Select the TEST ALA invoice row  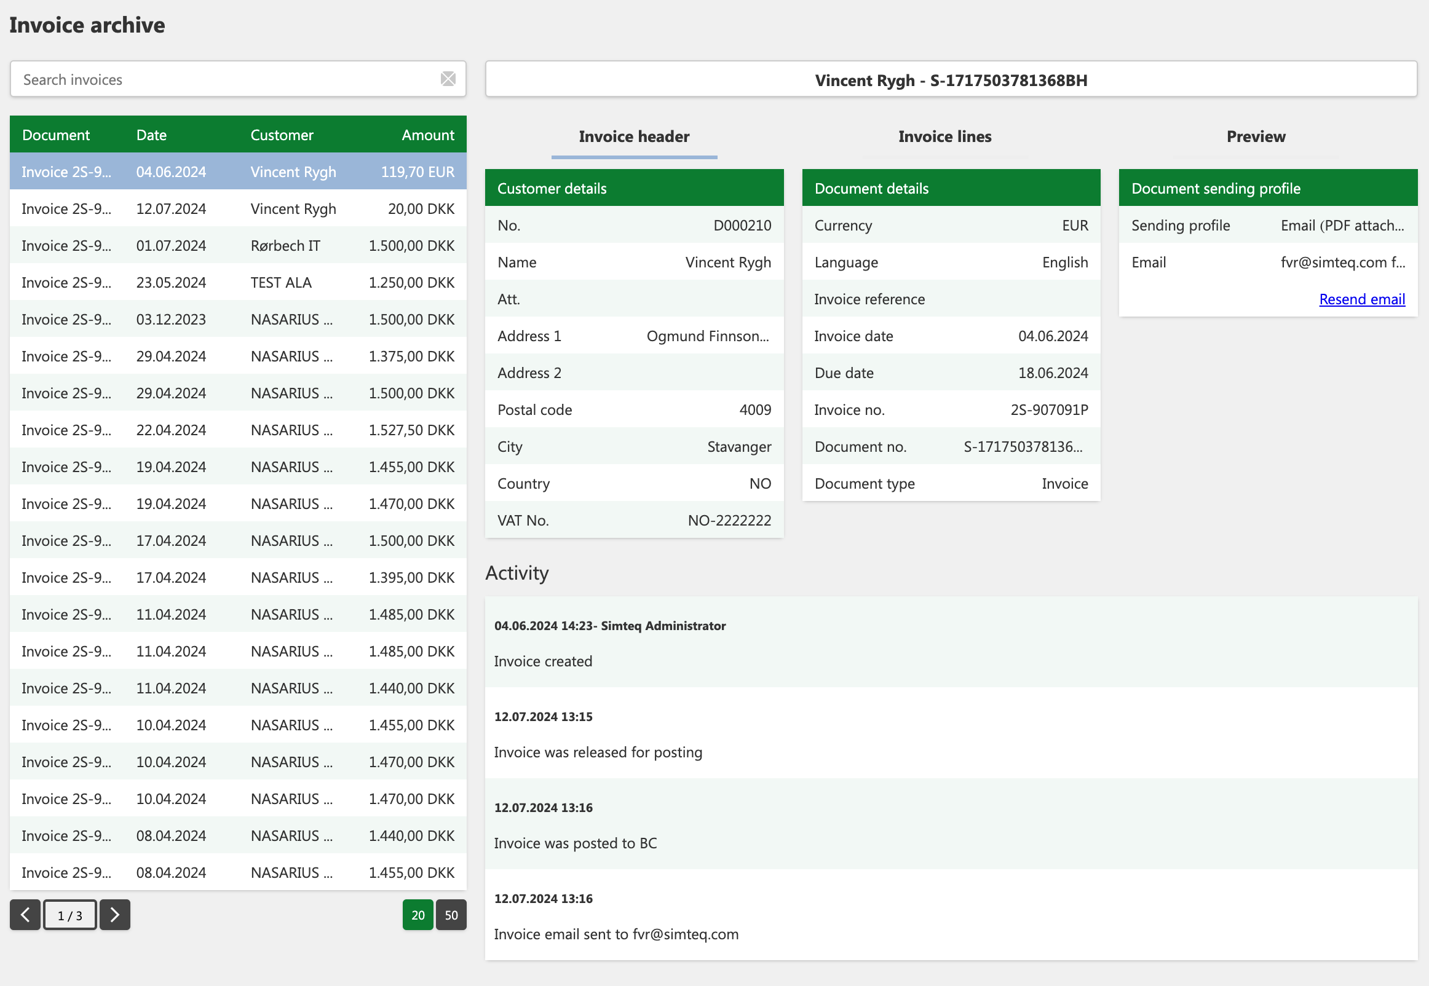click(238, 282)
